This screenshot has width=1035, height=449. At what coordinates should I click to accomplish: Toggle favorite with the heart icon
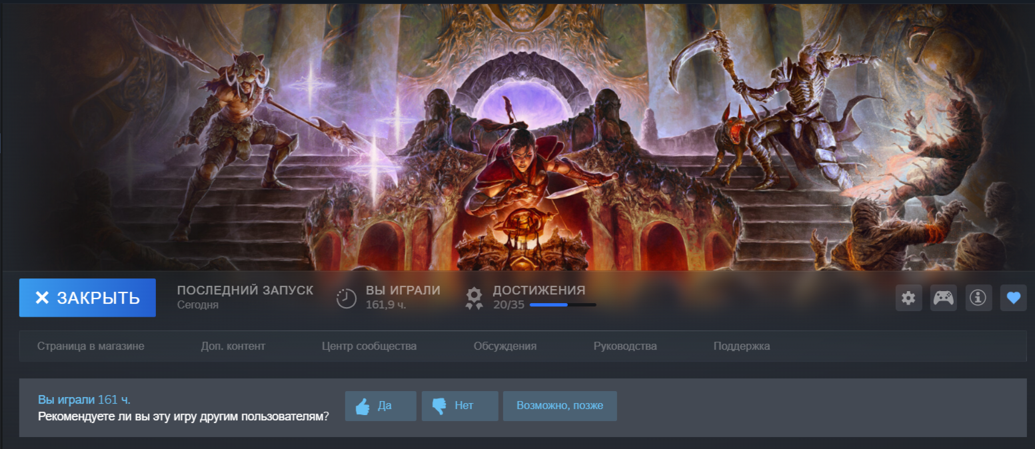pos(1013,298)
